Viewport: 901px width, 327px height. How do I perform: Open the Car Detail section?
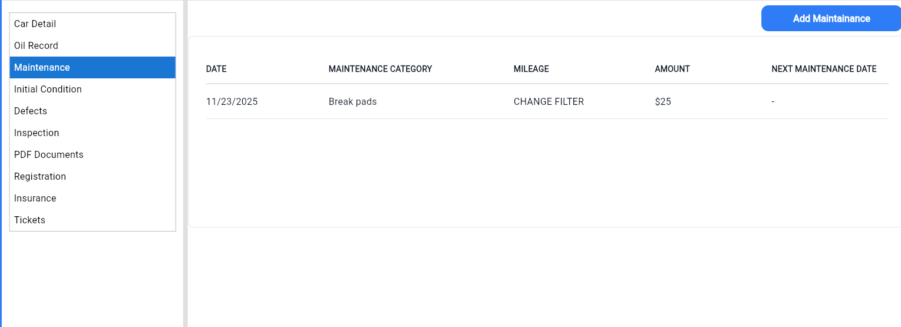click(35, 24)
